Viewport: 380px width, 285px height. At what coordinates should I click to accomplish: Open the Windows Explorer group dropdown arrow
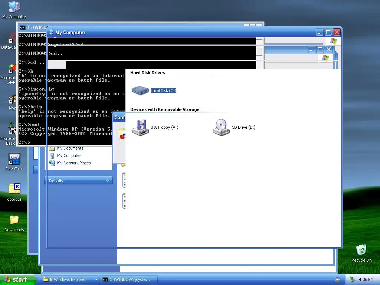click(x=96, y=279)
